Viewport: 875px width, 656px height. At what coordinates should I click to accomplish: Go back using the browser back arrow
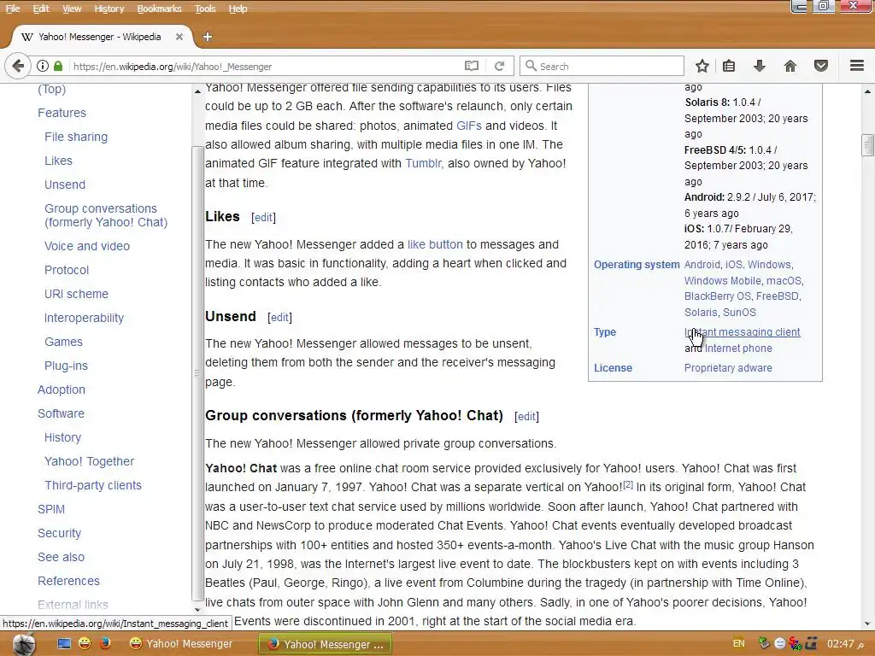pos(17,66)
